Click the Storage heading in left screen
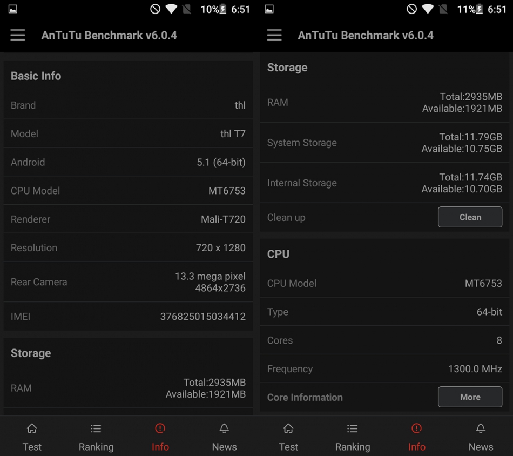The width and height of the screenshot is (513, 456). (31, 353)
